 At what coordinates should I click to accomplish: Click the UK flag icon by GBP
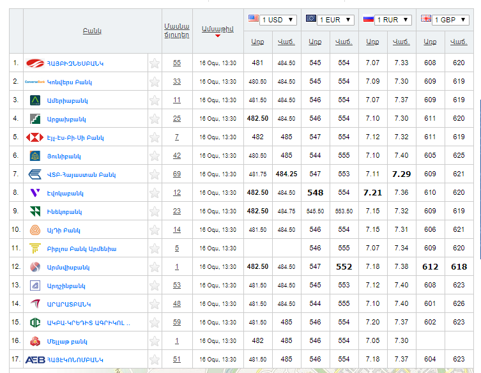pos(426,19)
